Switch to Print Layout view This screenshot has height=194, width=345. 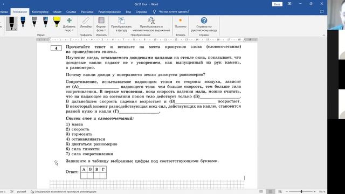271,192
